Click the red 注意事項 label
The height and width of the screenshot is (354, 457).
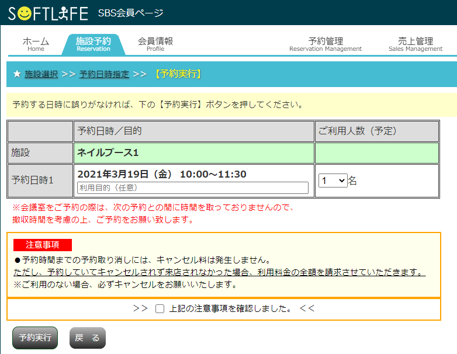(x=42, y=245)
